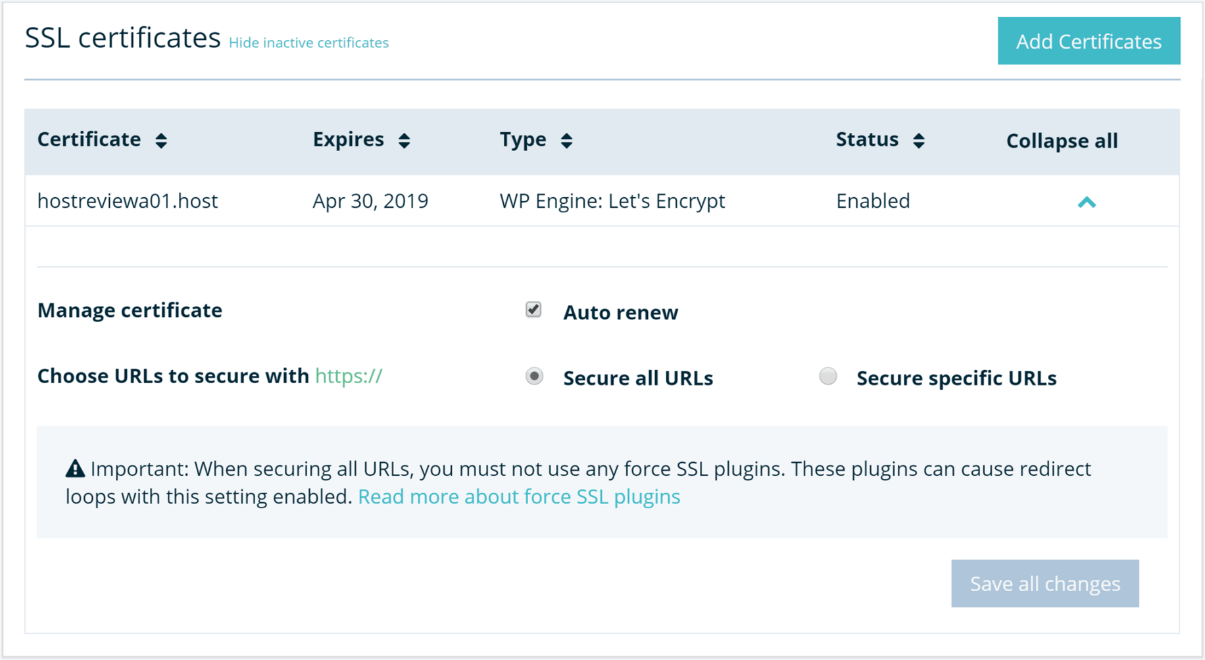Open the Add Certificates dialog
1205x660 pixels.
pos(1089,41)
